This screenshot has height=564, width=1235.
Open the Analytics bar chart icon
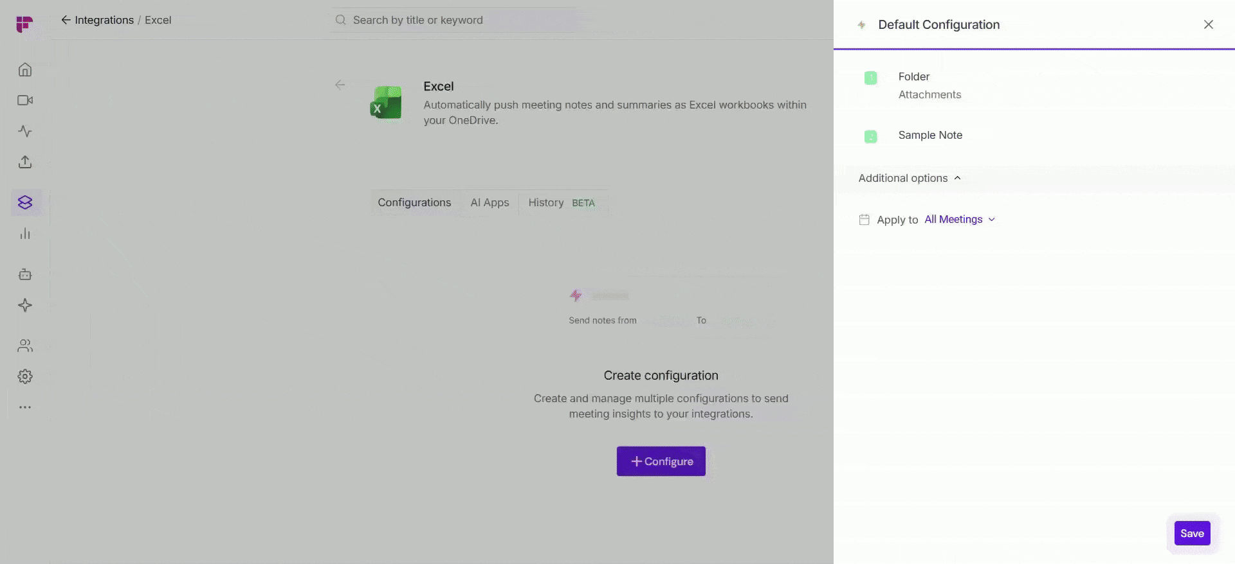(25, 233)
